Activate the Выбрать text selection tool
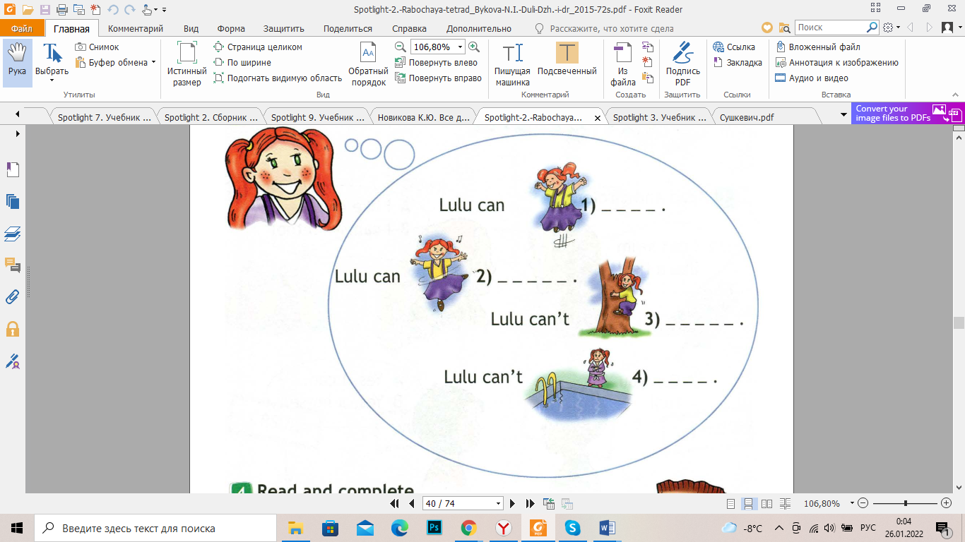This screenshot has height=542, width=965. click(52, 63)
